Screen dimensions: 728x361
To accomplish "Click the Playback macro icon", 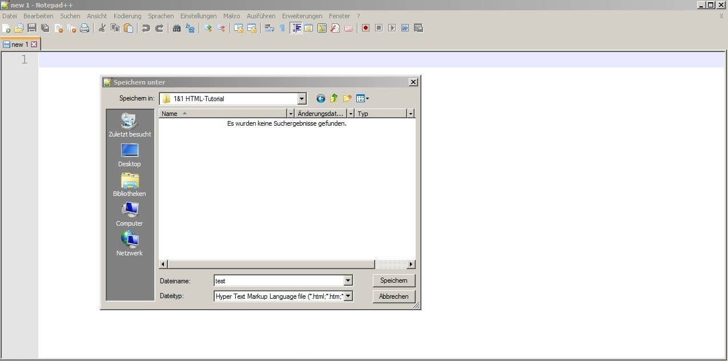I will point(392,28).
